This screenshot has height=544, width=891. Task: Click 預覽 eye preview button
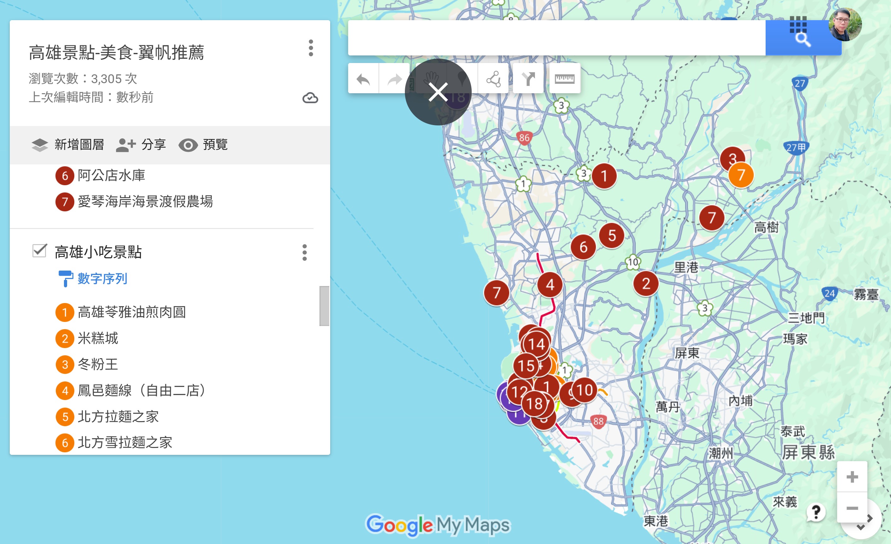203,145
